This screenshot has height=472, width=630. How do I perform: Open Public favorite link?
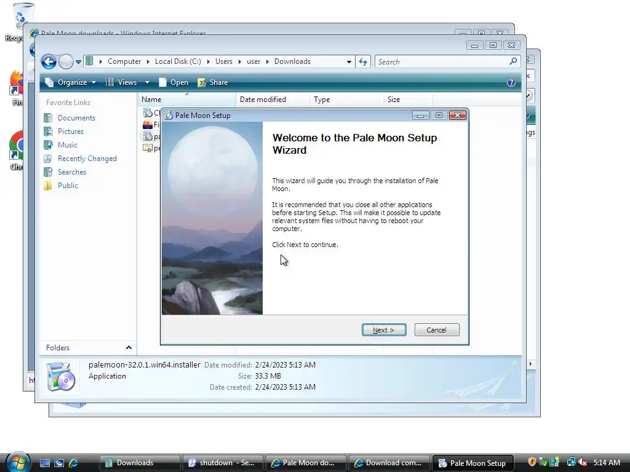tap(68, 186)
